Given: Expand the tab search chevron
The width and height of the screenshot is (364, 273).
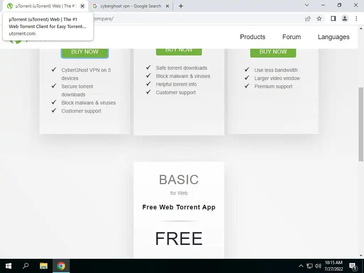Looking at the screenshot, I should [307, 5].
